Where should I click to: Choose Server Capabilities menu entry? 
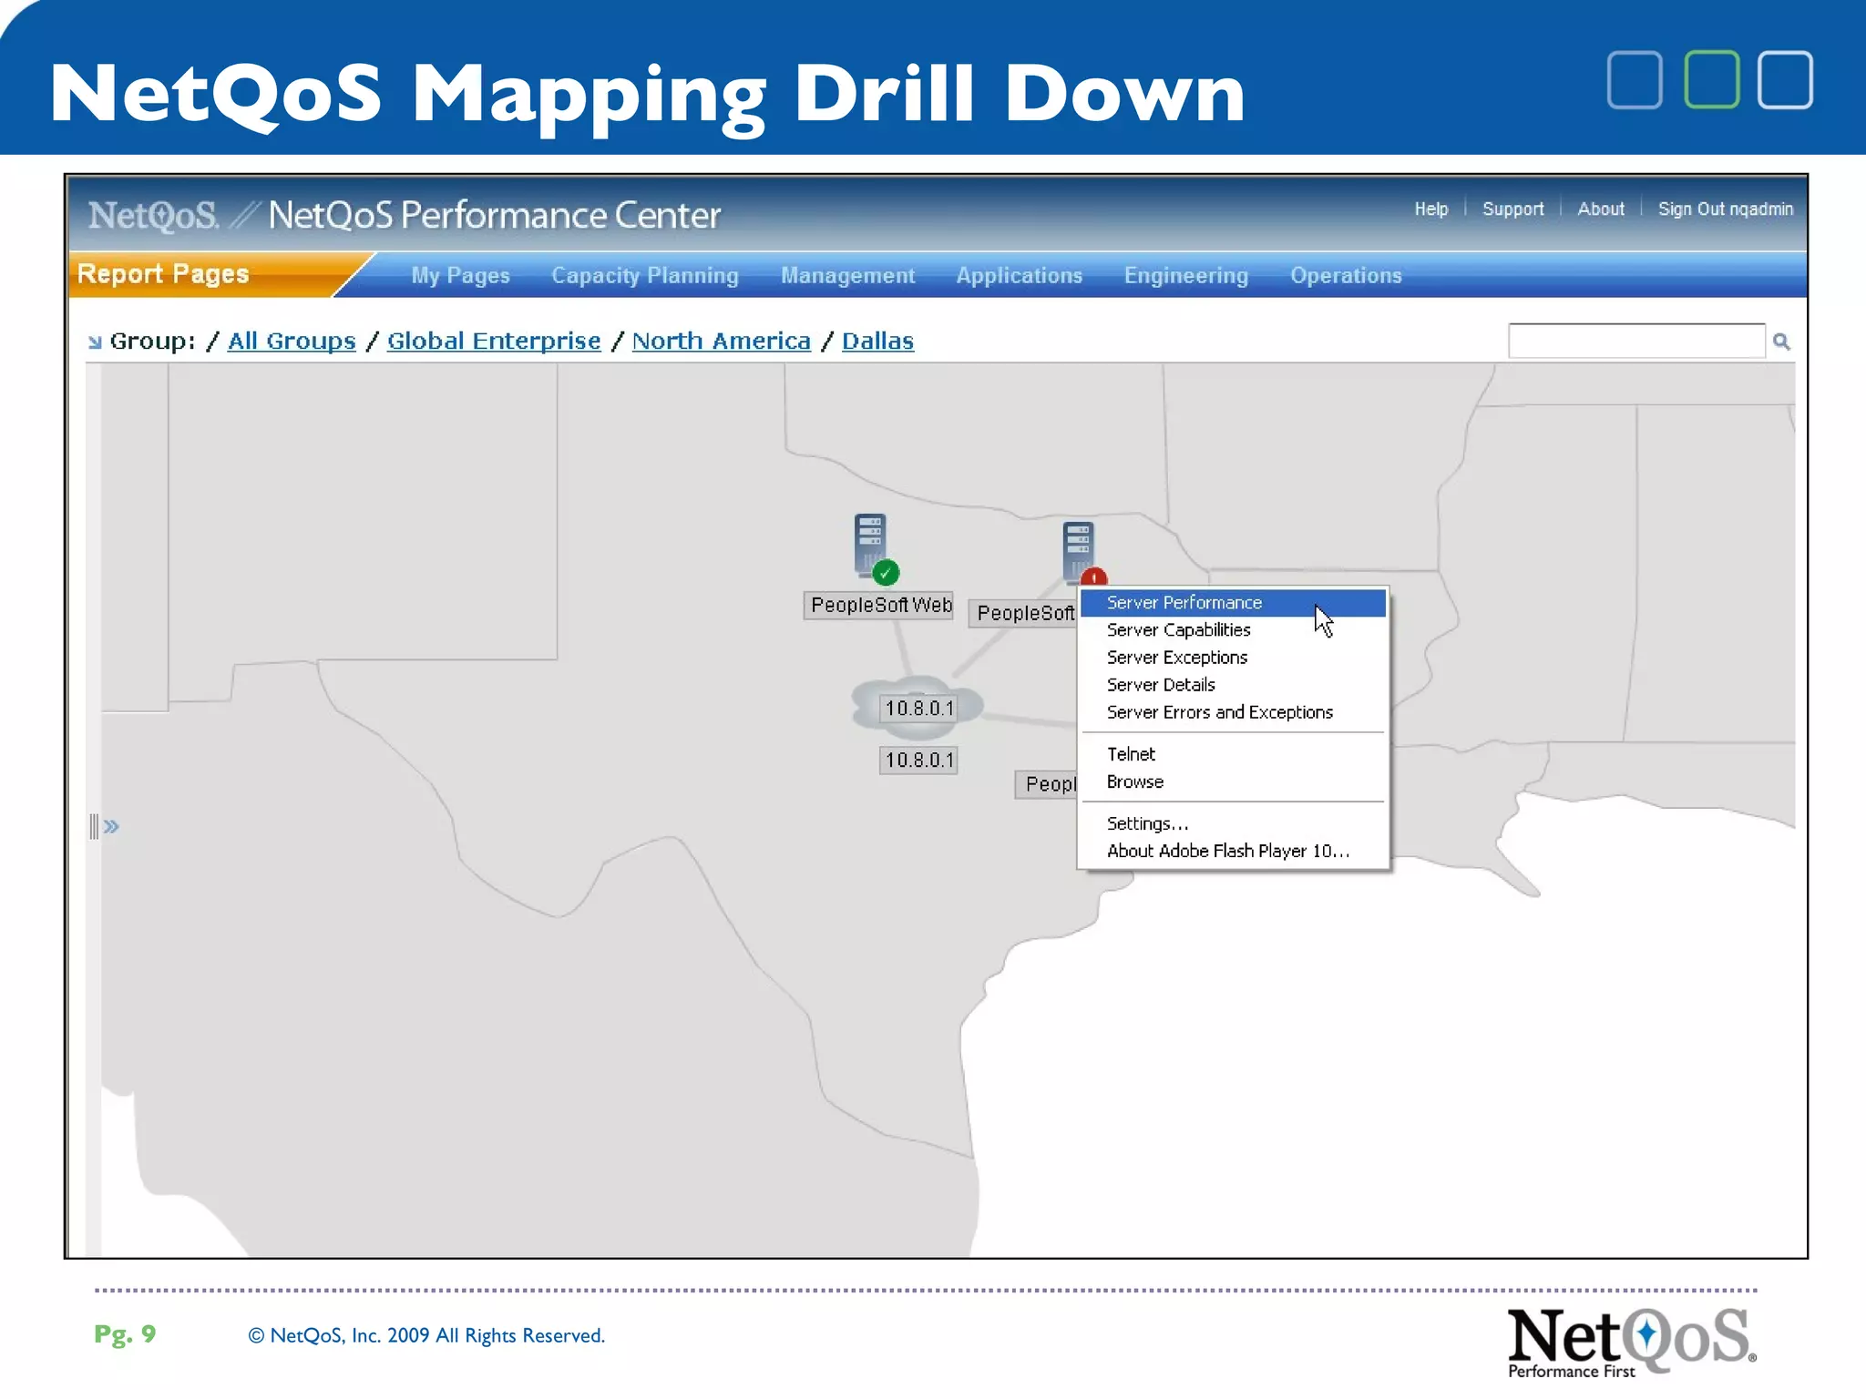[1178, 630]
